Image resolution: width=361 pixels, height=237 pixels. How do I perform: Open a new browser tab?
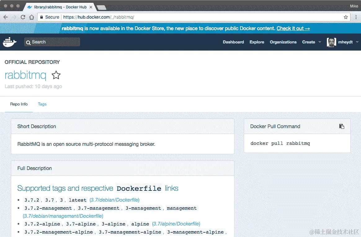pos(101,8)
